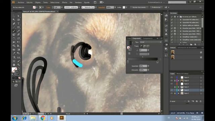Select the Selection tool (black arrow)
The image size is (215, 121).
click(14, 16)
